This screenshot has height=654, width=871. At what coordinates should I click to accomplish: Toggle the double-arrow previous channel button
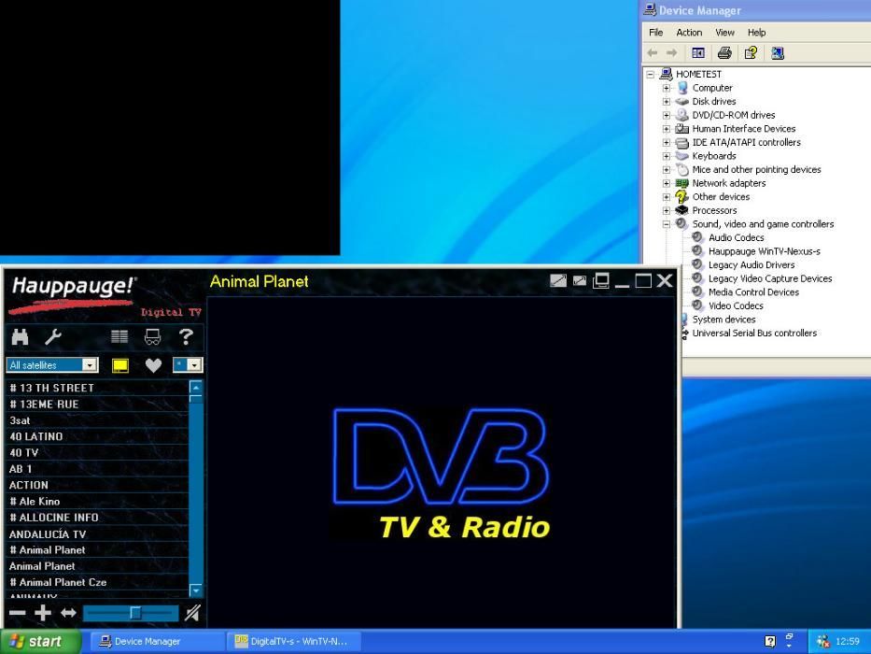click(68, 613)
